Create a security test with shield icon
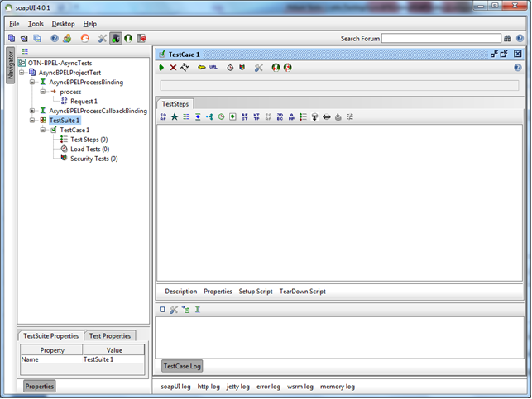 [242, 68]
